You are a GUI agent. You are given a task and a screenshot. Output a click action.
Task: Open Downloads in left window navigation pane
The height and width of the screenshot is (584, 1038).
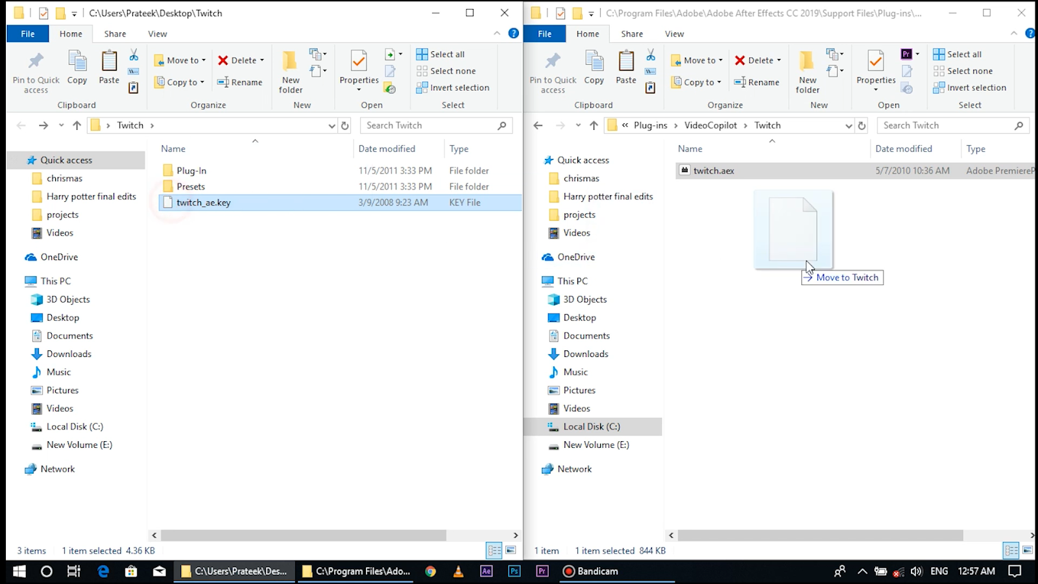coord(69,354)
